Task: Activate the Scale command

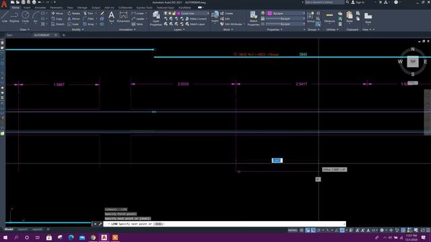Action: click(73, 24)
